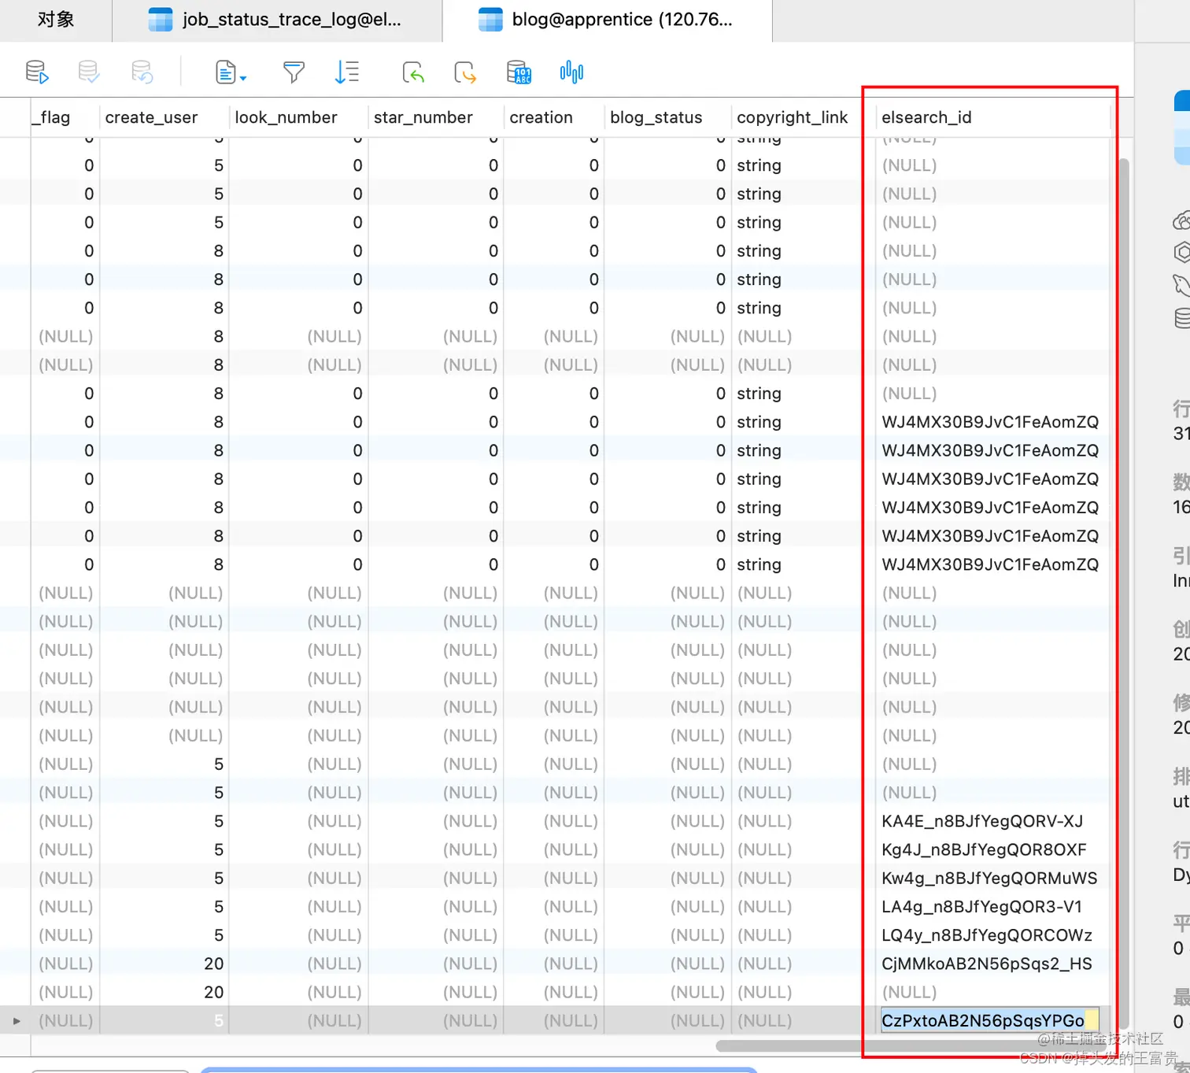Expand the dropdown arrow beside the Text icon
The width and height of the screenshot is (1190, 1073).
click(243, 78)
